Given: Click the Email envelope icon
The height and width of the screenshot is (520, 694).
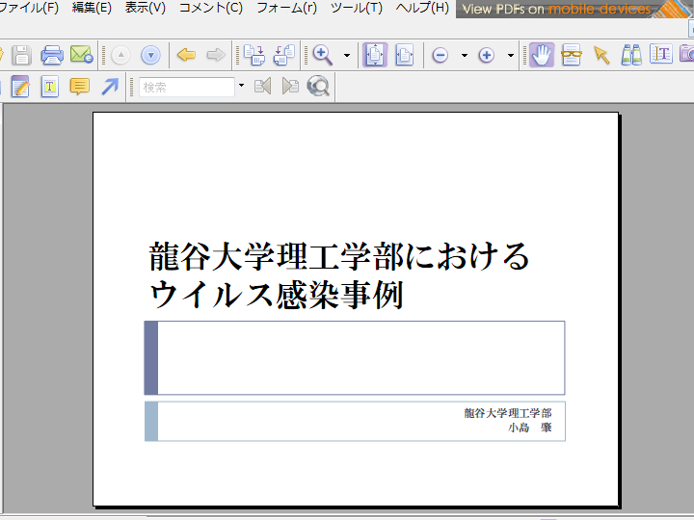Looking at the screenshot, I should pos(81,55).
